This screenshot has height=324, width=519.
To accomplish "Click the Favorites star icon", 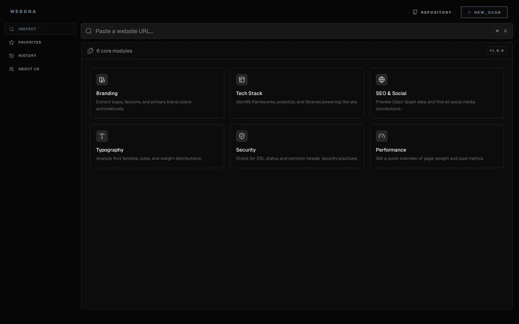I will click(x=12, y=42).
